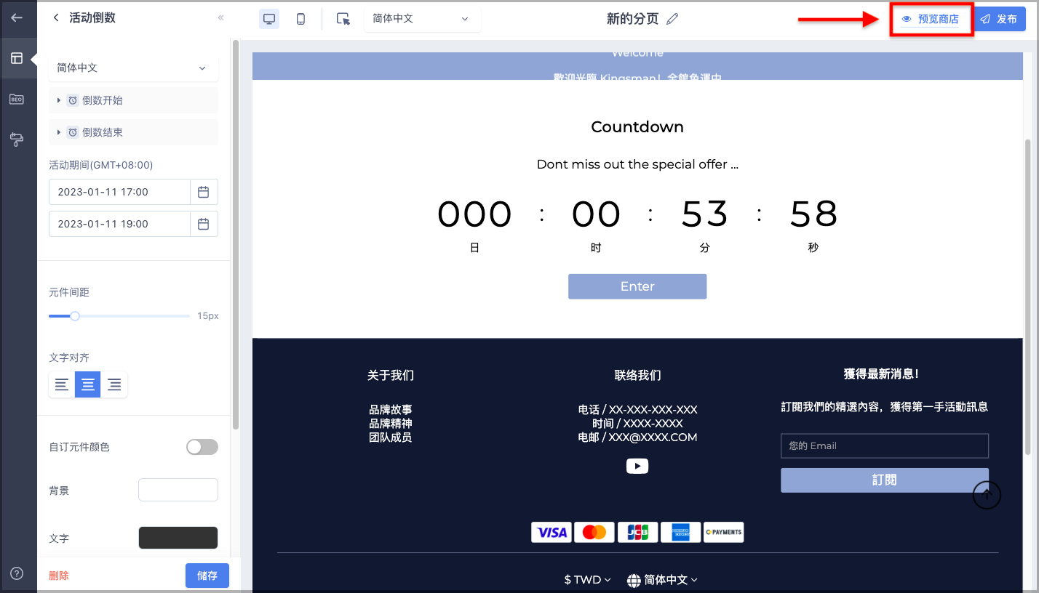Click the Countdown heading text

click(637, 127)
